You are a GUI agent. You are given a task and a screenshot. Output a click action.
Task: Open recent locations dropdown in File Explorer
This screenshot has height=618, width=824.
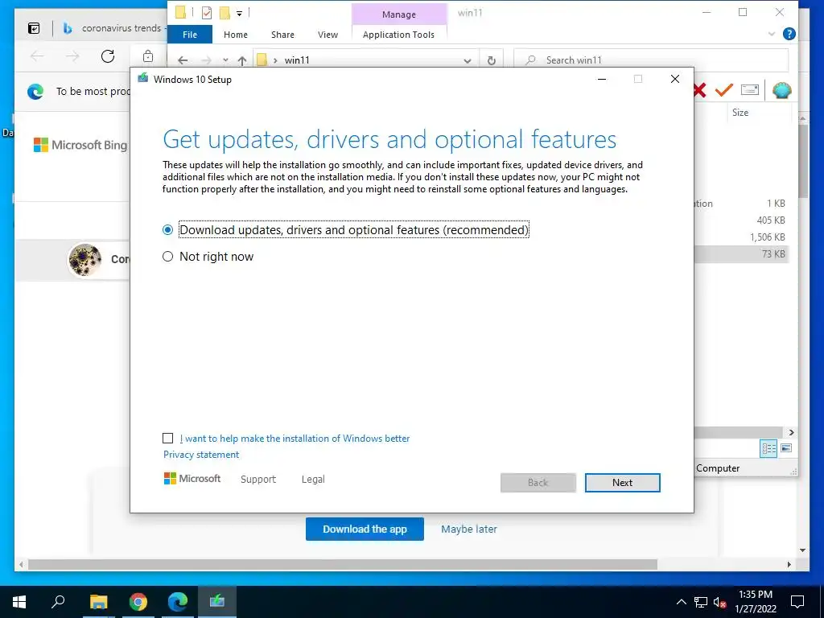pos(225,60)
